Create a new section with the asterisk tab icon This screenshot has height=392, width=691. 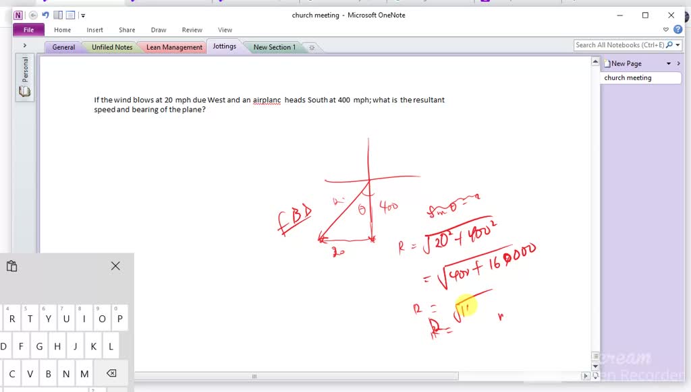click(311, 47)
